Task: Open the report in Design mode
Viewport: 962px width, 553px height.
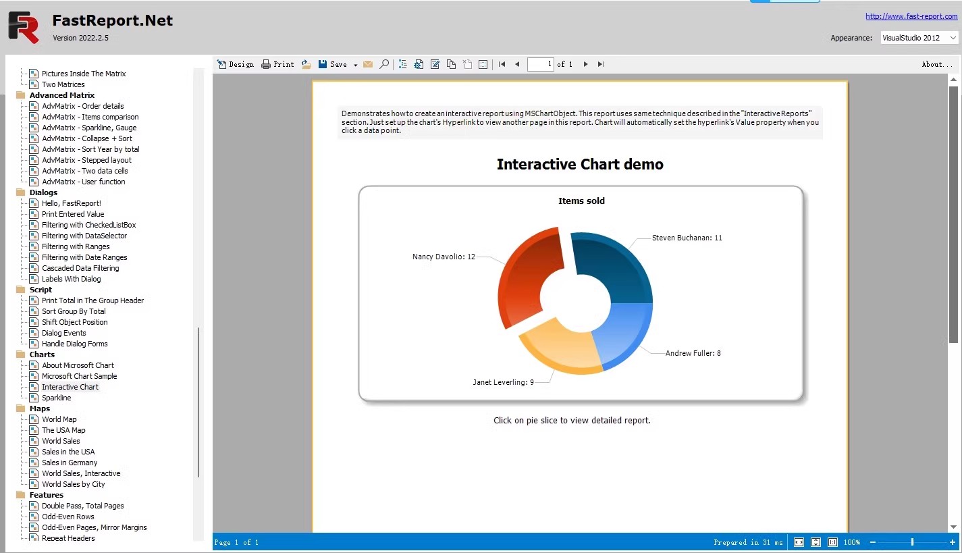Action: pos(235,64)
